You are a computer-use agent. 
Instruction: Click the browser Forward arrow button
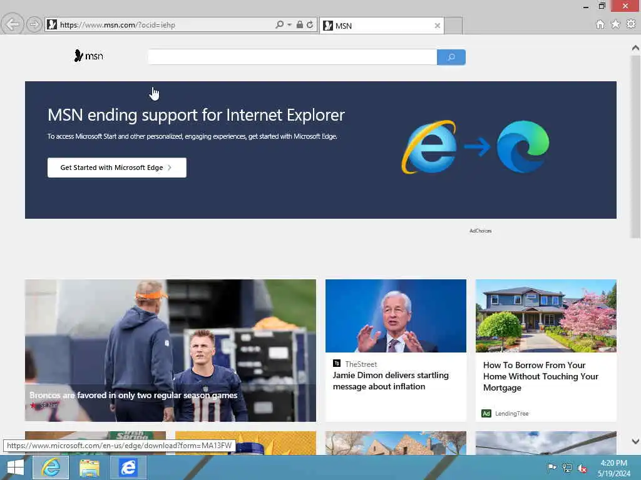(x=34, y=25)
